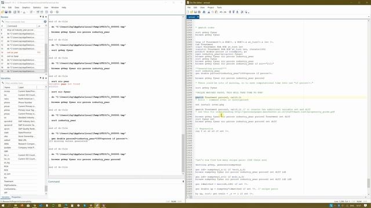Screen dimensions: 371x208
Task: Click the Redo icon in Do-file Editor
Action: click(225, 12)
